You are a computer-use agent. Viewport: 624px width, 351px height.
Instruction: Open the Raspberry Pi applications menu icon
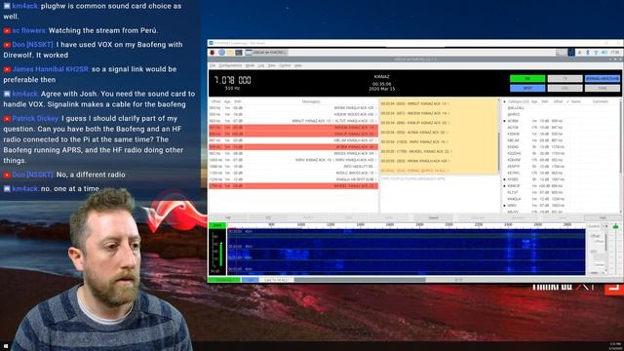[x=213, y=53]
